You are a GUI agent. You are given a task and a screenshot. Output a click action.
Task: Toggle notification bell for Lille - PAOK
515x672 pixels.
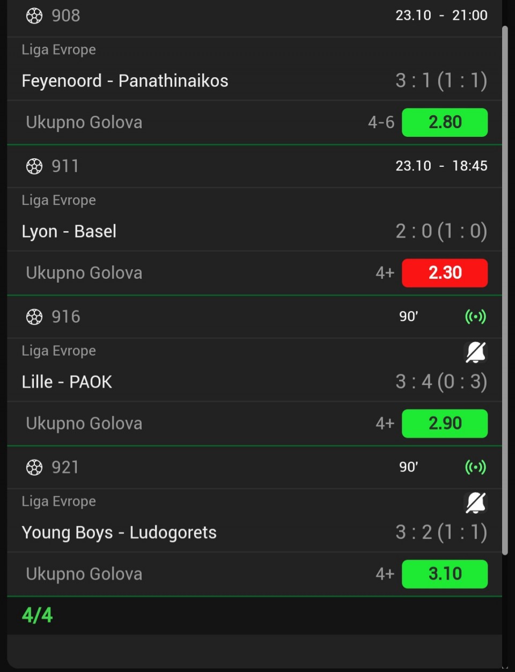click(475, 352)
